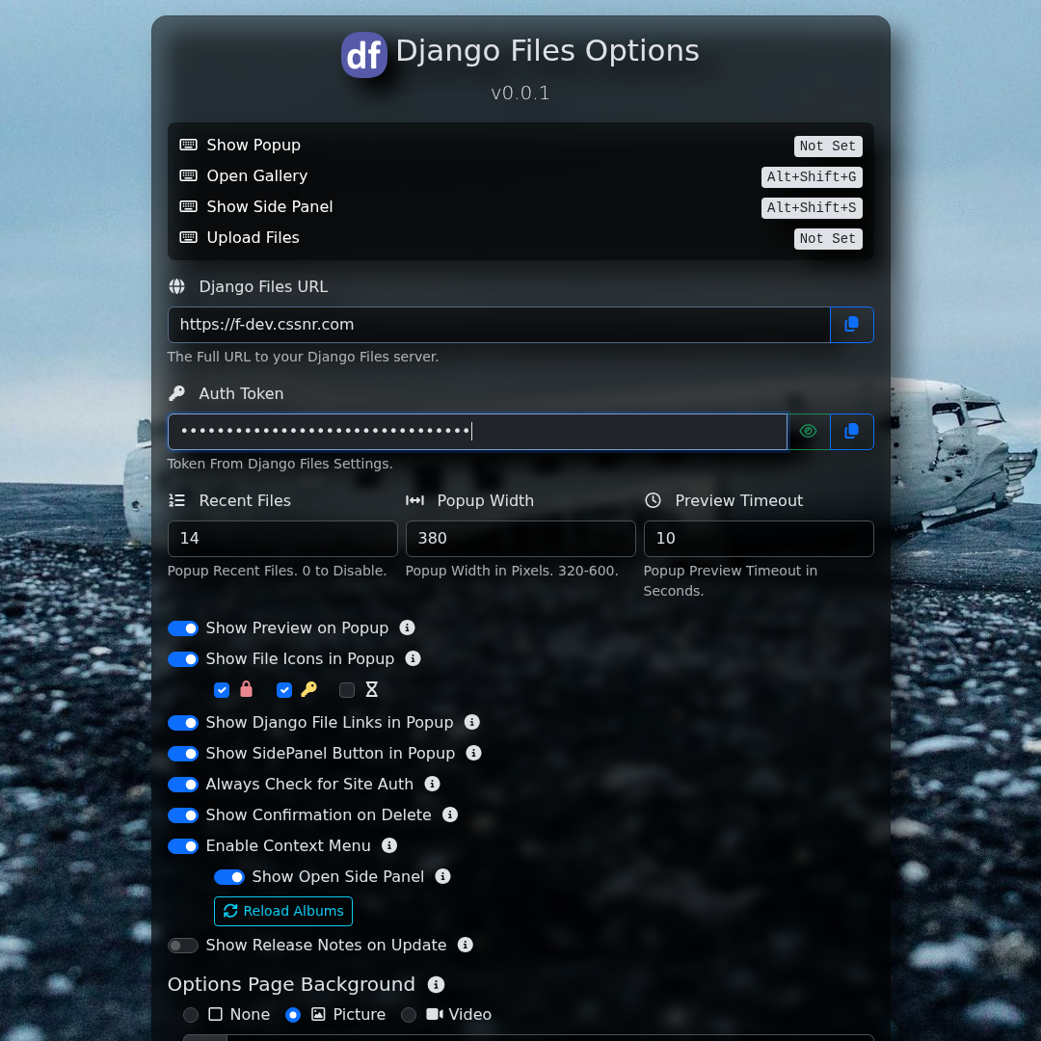The width and height of the screenshot is (1041, 1041).
Task: Click the Django Files df logo
Action: [x=364, y=55]
